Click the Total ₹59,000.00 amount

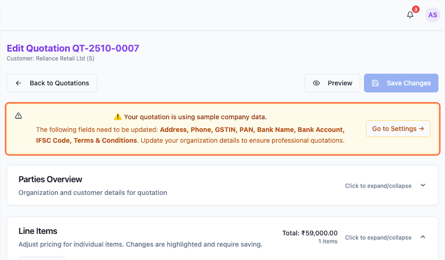click(310, 233)
